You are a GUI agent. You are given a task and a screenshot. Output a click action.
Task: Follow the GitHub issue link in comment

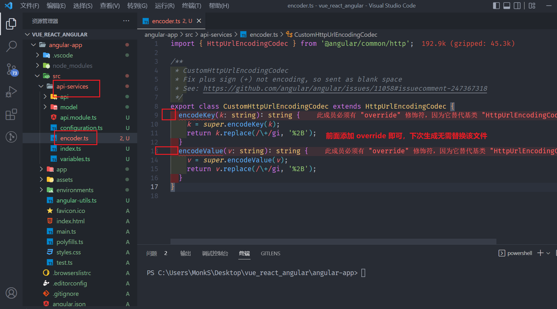pyautogui.click(x=345, y=89)
